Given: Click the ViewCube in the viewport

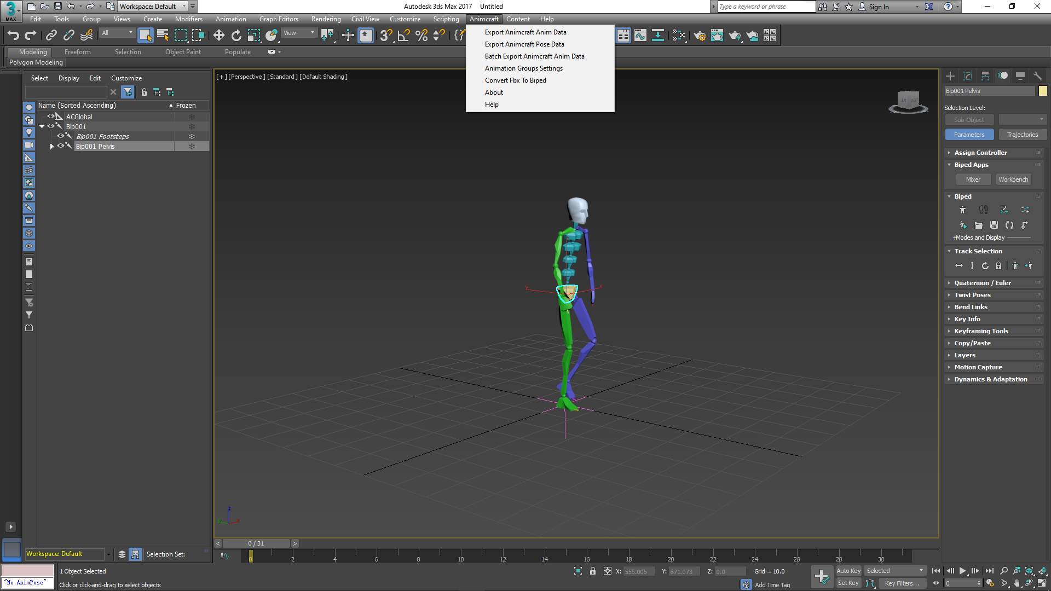Looking at the screenshot, I should [x=908, y=102].
